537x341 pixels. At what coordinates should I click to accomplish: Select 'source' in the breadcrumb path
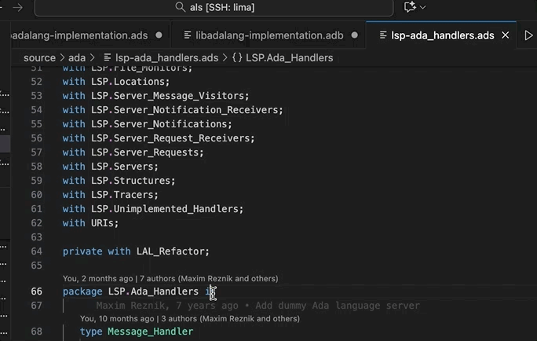pos(39,57)
